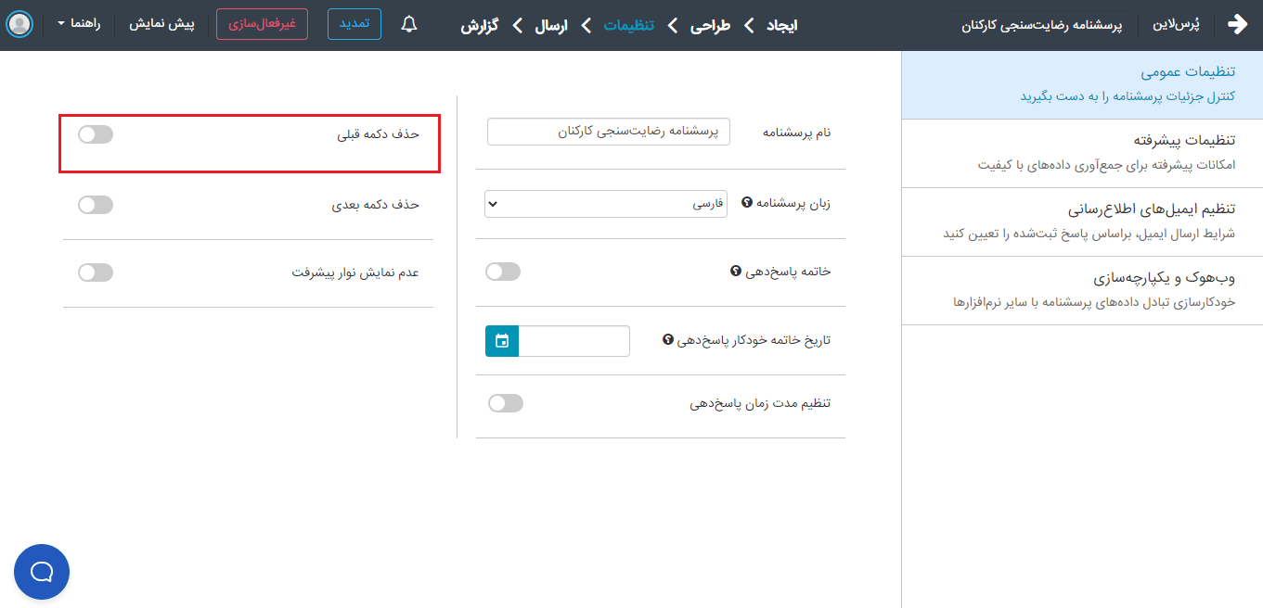This screenshot has height=608, width=1263.
Task: Click help icon beside خاتمه پاسخ‌دهی
Action: pyautogui.click(x=735, y=272)
